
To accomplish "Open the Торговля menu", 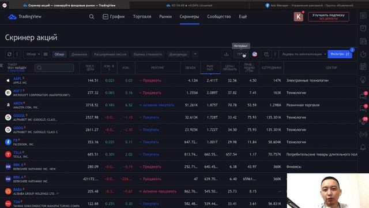I will [x=142, y=17].
